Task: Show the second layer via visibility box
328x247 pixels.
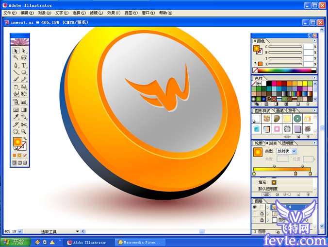Action: click(x=255, y=213)
